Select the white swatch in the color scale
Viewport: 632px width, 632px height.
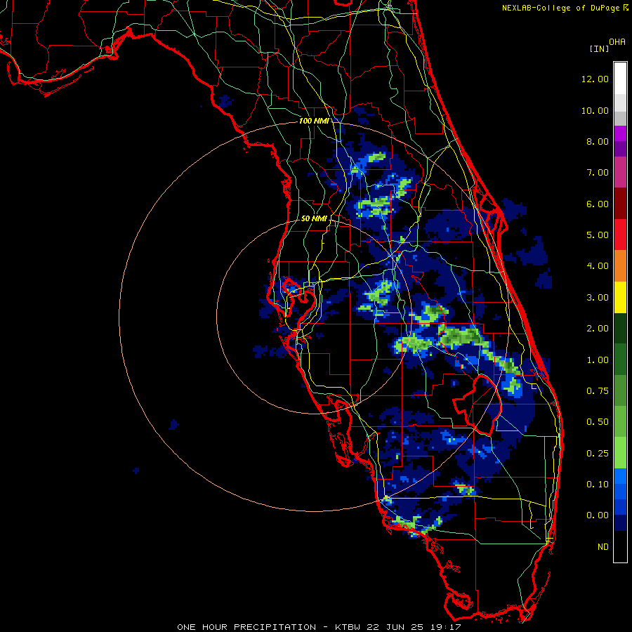620,79
